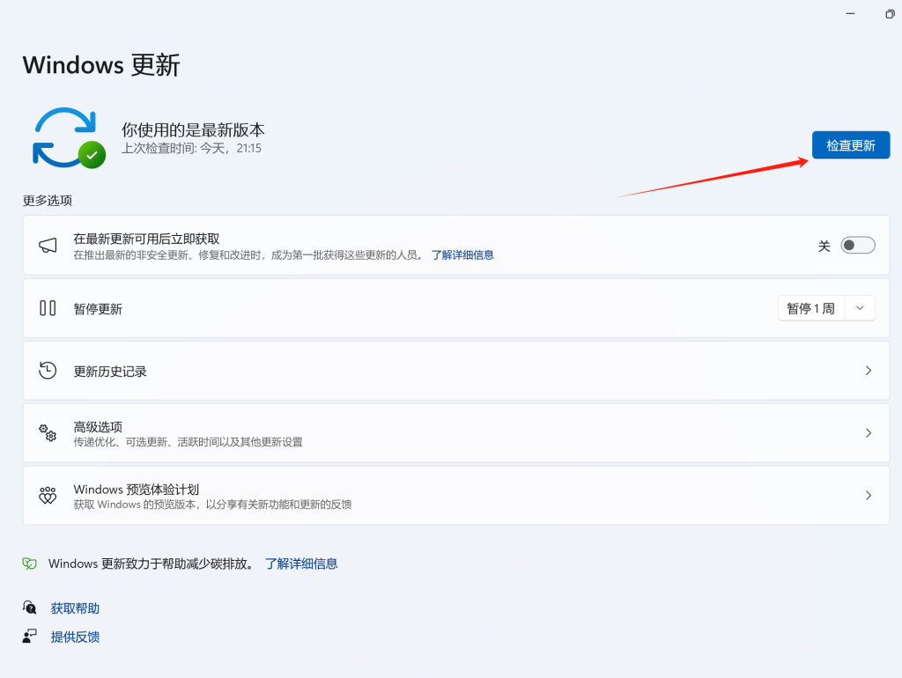
Task: Select the Windows 更新 page title
Action: pos(100,64)
